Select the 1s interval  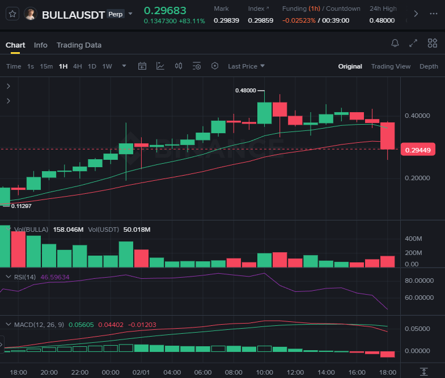point(31,66)
